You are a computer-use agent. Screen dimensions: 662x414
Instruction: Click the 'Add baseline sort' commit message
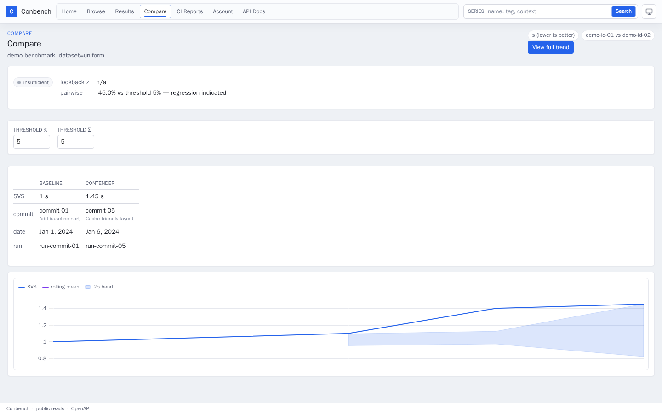(x=59, y=219)
